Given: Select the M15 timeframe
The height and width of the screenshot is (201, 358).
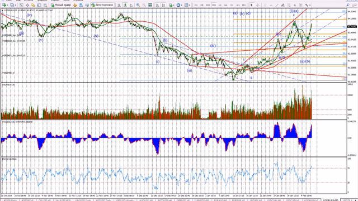Looking at the screenshot, I should click(x=208, y=5).
